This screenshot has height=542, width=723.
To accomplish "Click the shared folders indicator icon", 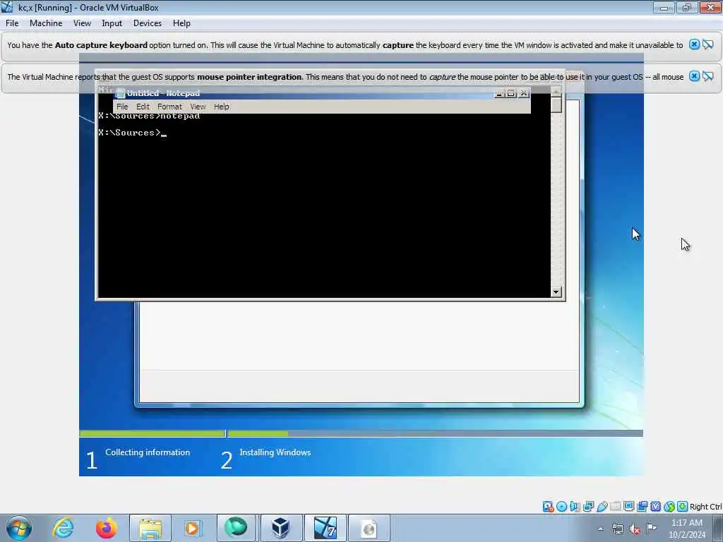I will click(x=616, y=507).
